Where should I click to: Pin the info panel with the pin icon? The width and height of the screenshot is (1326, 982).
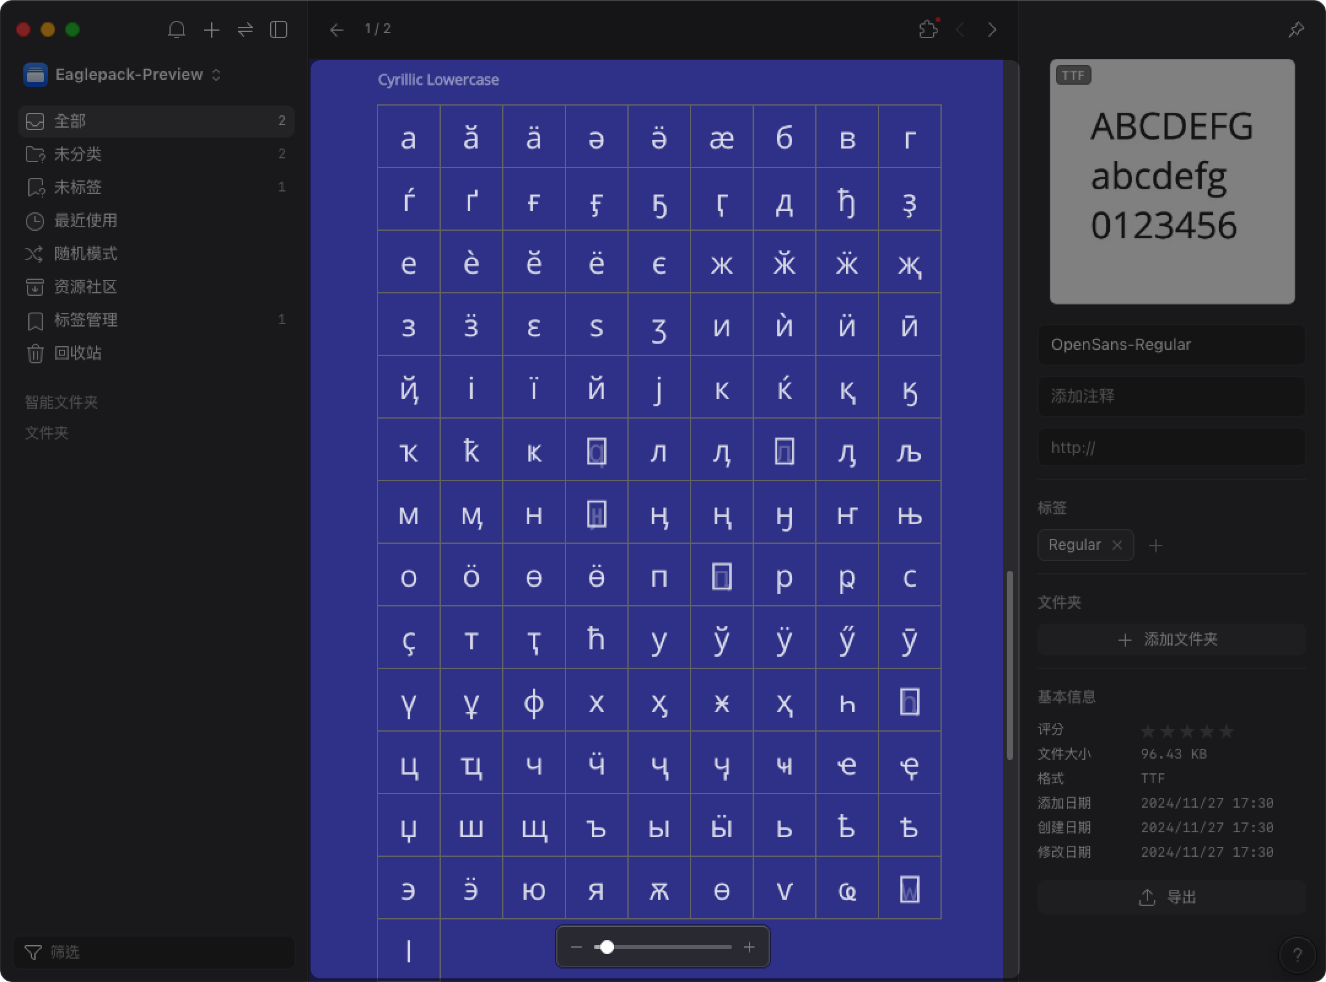1296,28
